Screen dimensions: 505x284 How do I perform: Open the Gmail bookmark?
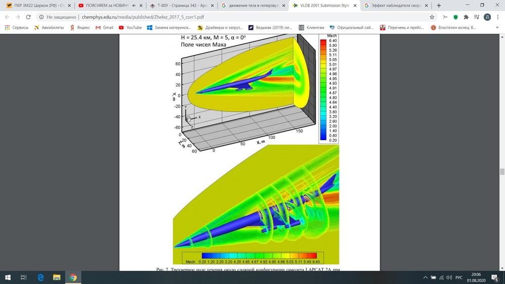click(x=105, y=28)
